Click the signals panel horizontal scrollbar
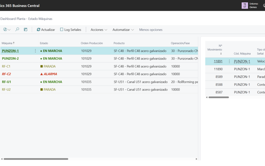Viewport: 265px width, 166px height. pyautogui.click(x=219, y=97)
